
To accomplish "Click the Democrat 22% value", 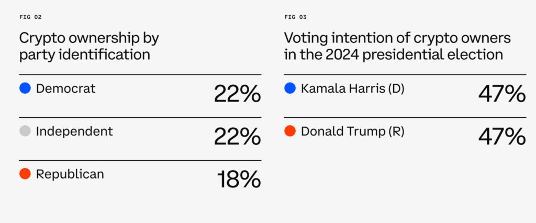I will tap(237, 94).
